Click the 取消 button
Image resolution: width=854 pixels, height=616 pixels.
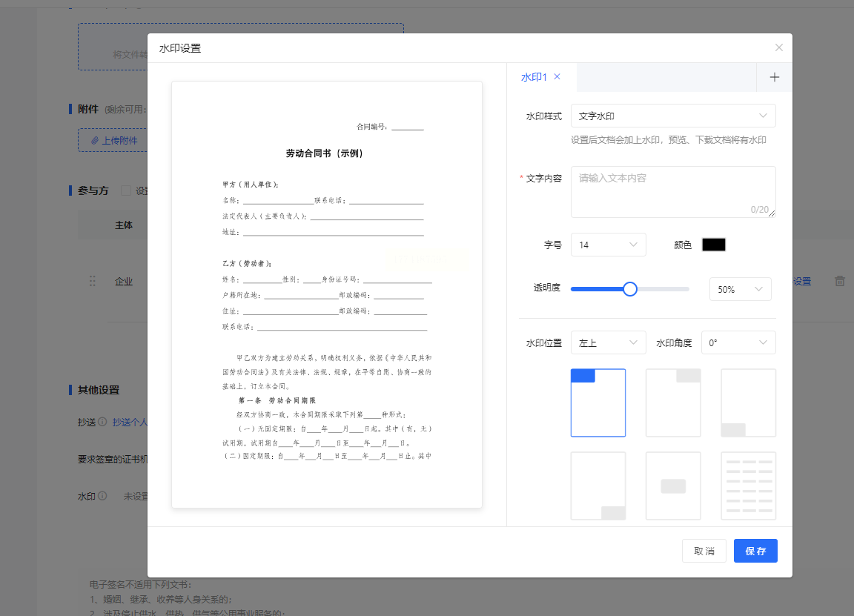coord(704,551)
